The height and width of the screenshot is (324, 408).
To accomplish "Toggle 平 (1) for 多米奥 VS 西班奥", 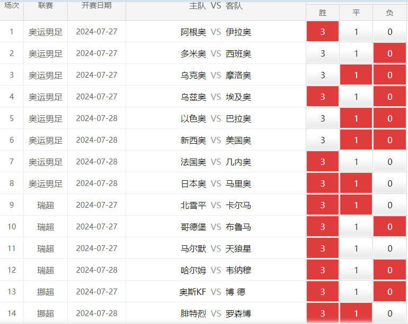I will 356,53.
